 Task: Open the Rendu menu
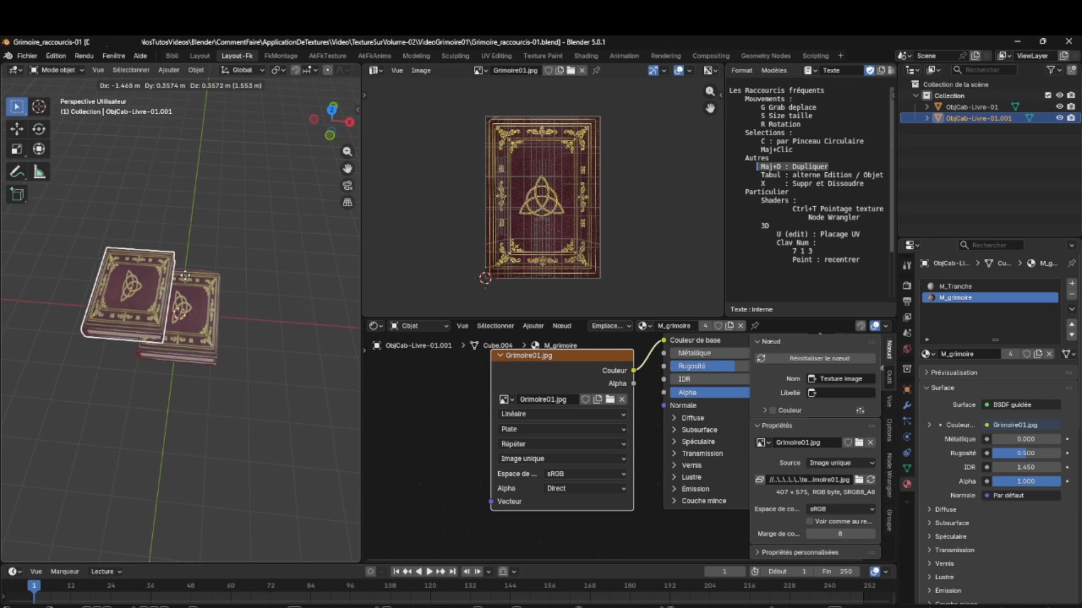[83, 56]
